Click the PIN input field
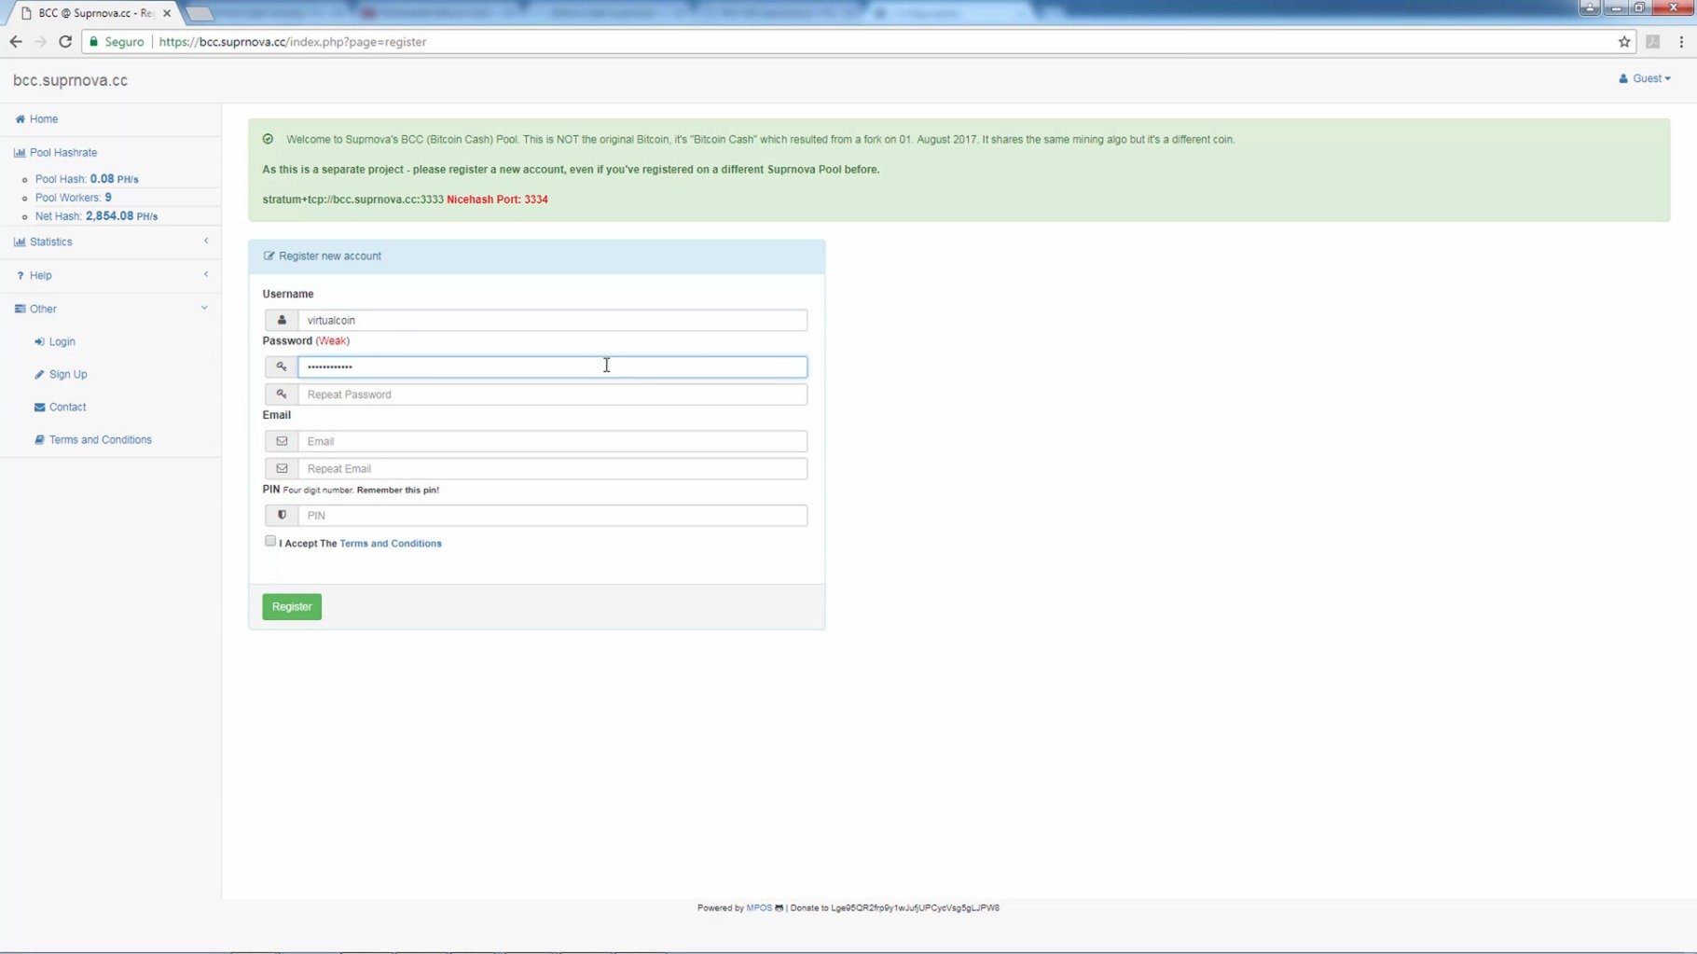Image resolution: width=1697 pixels, height=954 pixels. pos(552,516)
